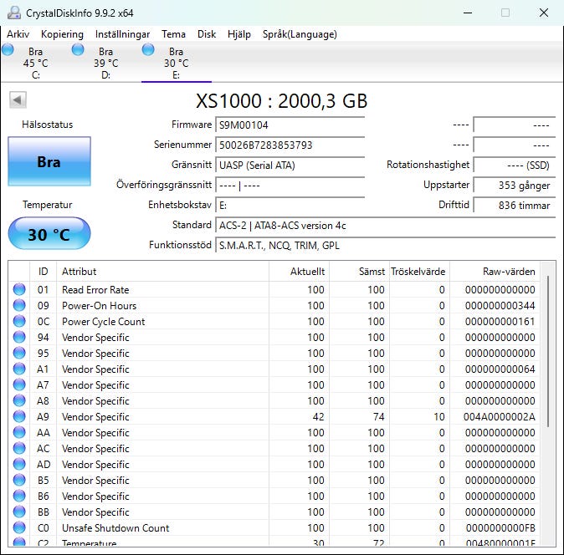Image resolution: width=564 pixels, height=555 pixels.
Task: Click the Rotationshastighet field showing ---- (SSD)
Action: [x=515, y=165]
